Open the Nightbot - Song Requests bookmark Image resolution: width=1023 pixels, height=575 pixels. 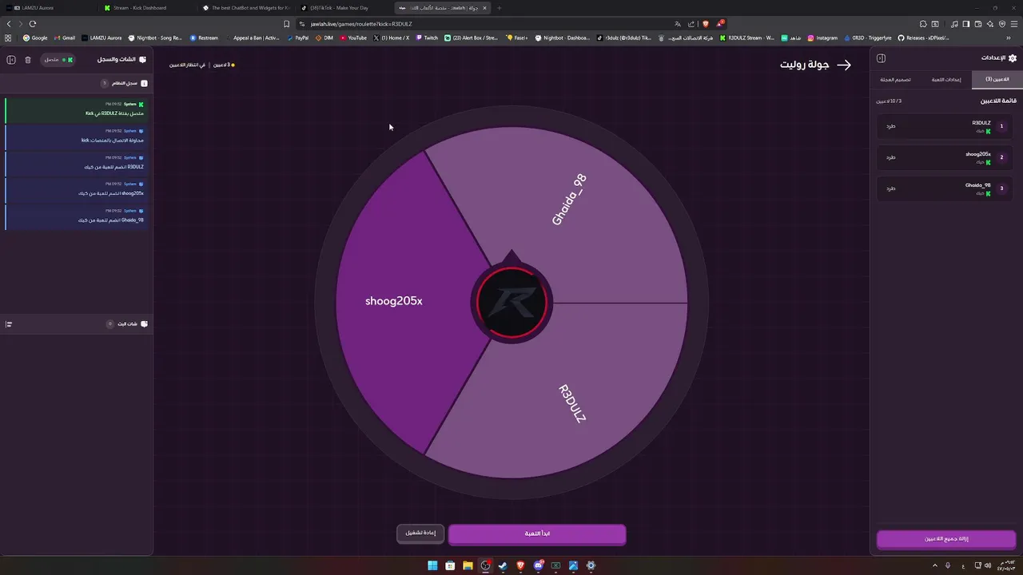pos(154,38)
